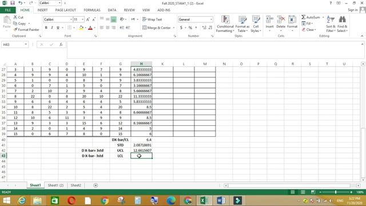Toggle Italic formatting
This screenshot has width=366, height=206.
52,27
